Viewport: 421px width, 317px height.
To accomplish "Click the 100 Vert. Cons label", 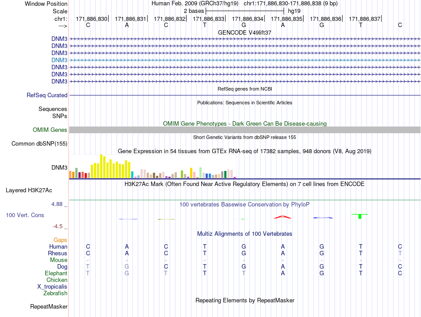I will tap(25, 215).
